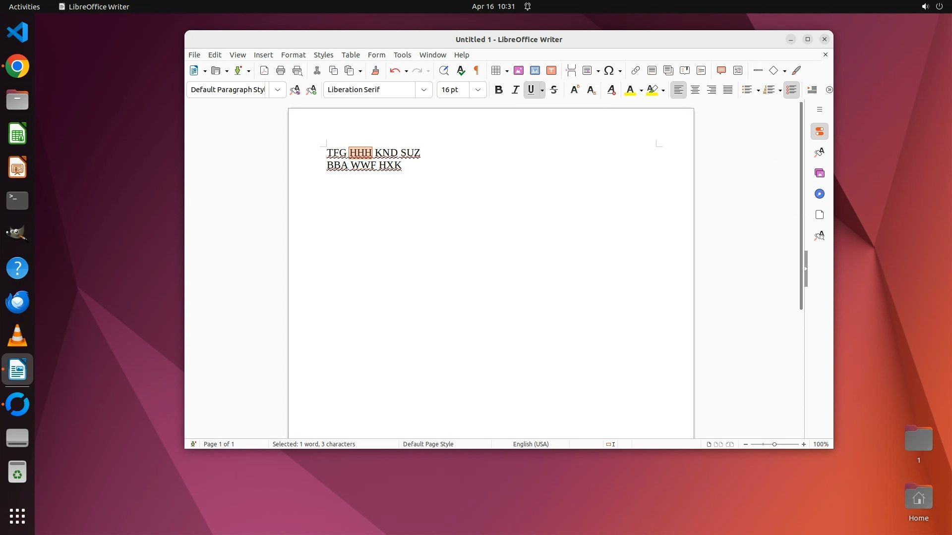Open the Find & Replace tool
The height and width of the screenshot is (535, 952).
(444, 70)
